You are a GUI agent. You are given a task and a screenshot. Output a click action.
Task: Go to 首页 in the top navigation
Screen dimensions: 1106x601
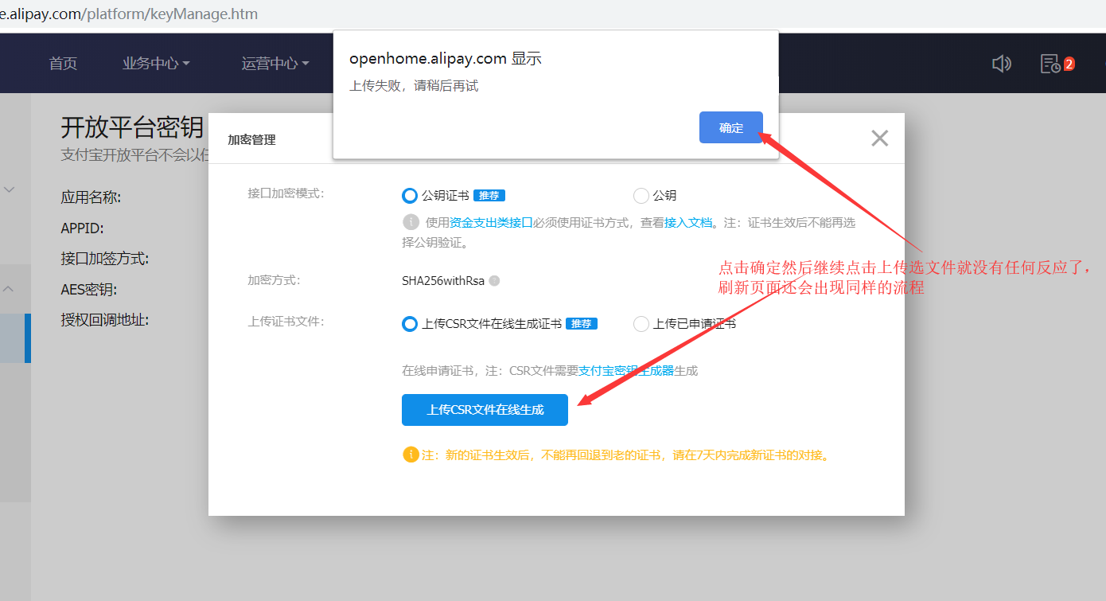coord(64,64)
